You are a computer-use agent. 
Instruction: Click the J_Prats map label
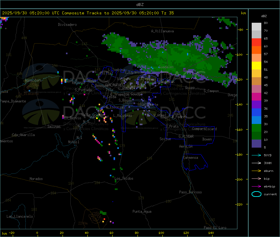[x=172, y=126]
